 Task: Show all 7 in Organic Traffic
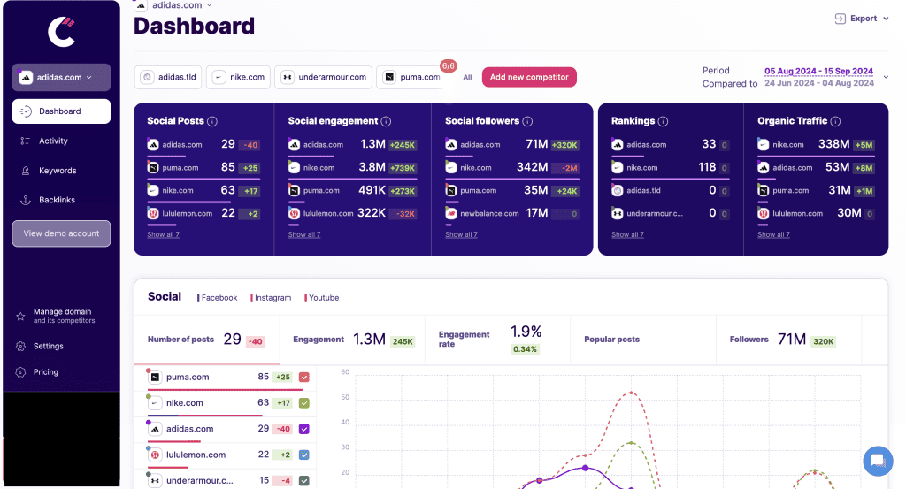[773, 234]
